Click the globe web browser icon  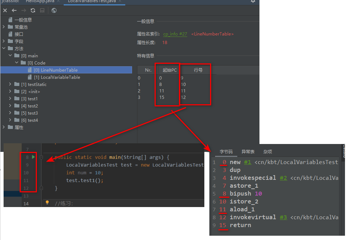[x=54, y=10]
